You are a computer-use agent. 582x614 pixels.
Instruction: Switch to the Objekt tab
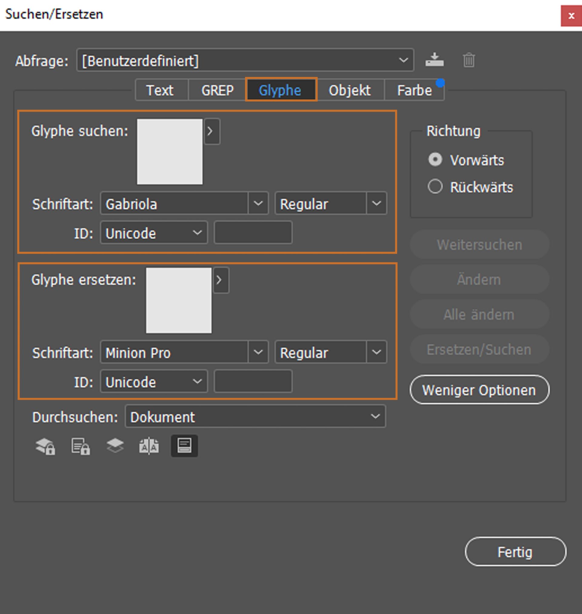point(350,91)
